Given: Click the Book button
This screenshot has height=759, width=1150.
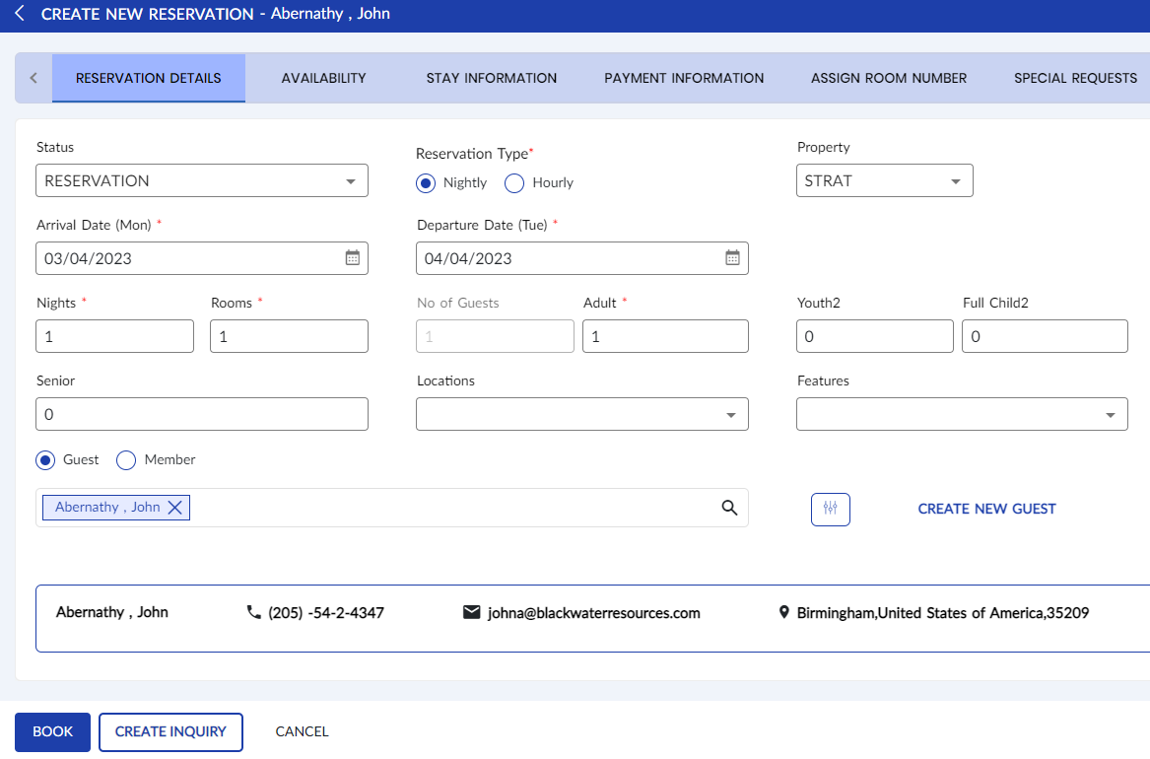Looking at the screenshot, I should click(x=52, y=732).
